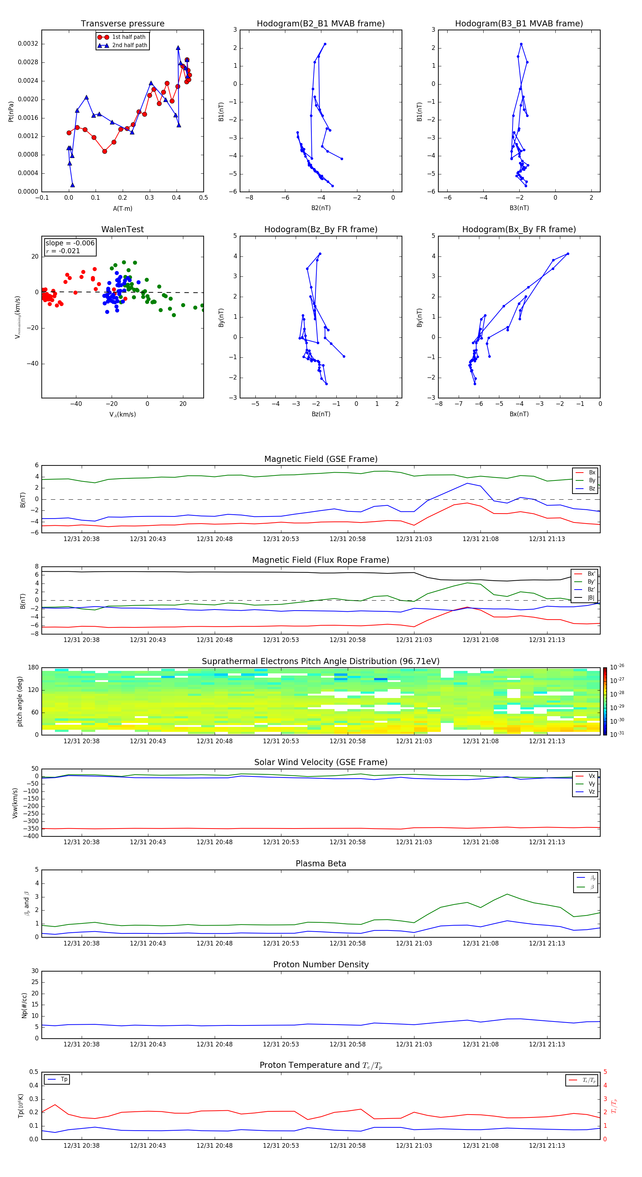Screen dimensions: 642x1177
Task: Click the pitch angle distribution colorbar
Action: 605,701
